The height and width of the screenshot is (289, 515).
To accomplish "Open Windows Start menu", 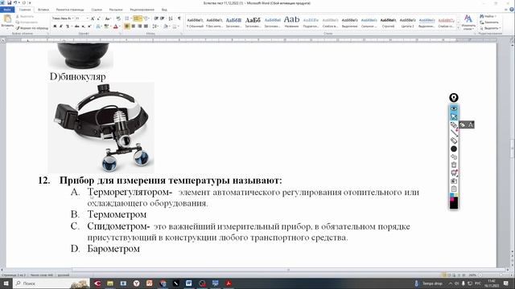I will click(6, 283).
